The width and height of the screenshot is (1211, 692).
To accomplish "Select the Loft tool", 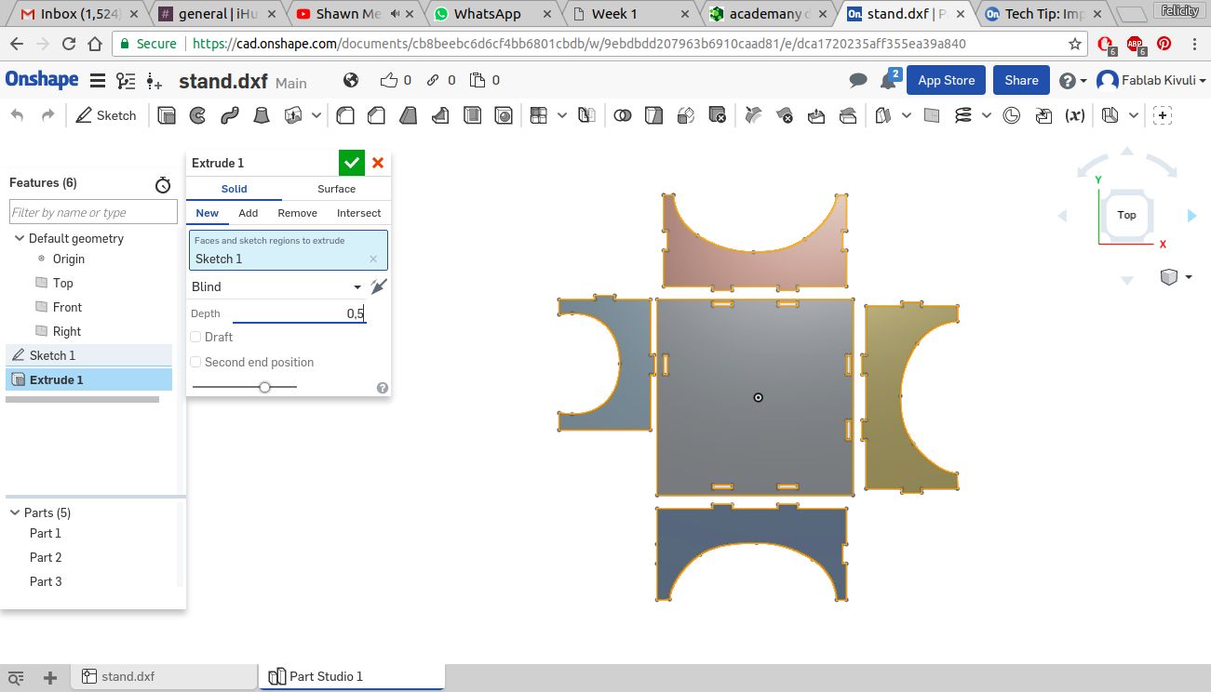I will [262, 115].
